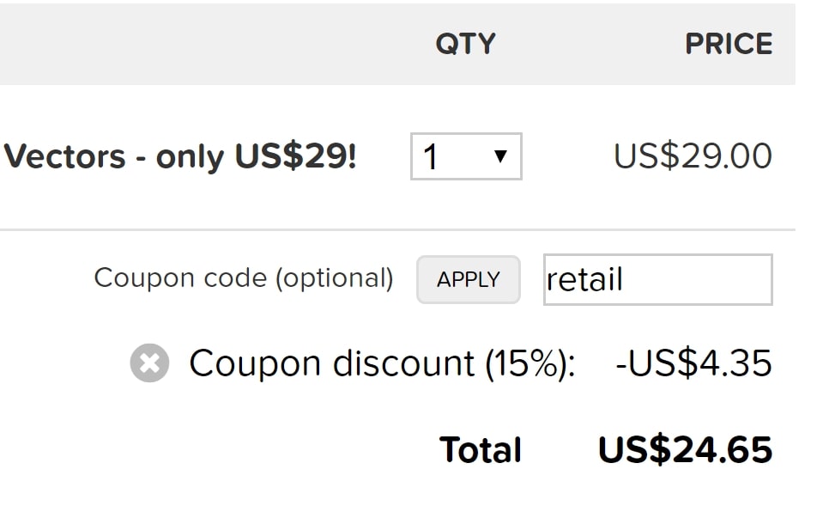Click empty space right of retail text in coupon field
This screenshot has height=506, width=817.
699,279
